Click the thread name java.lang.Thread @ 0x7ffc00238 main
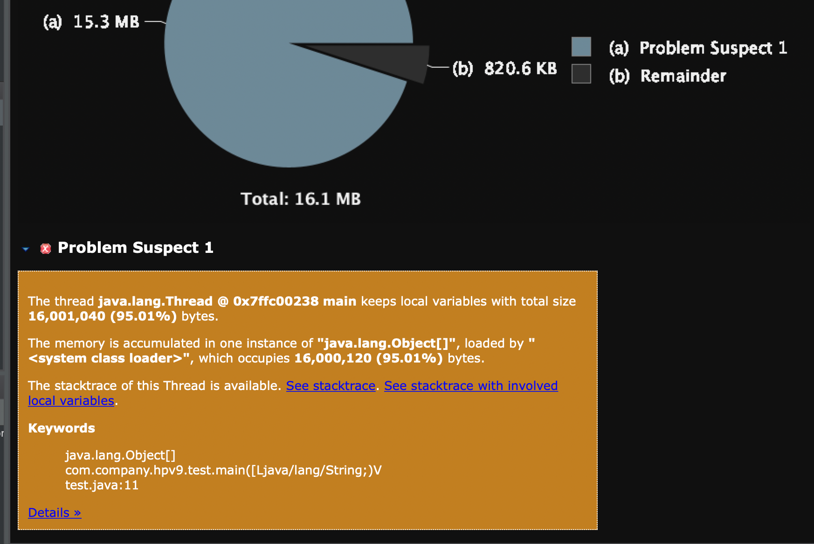This screenshot has height=544, width=814. click(227, 301)
